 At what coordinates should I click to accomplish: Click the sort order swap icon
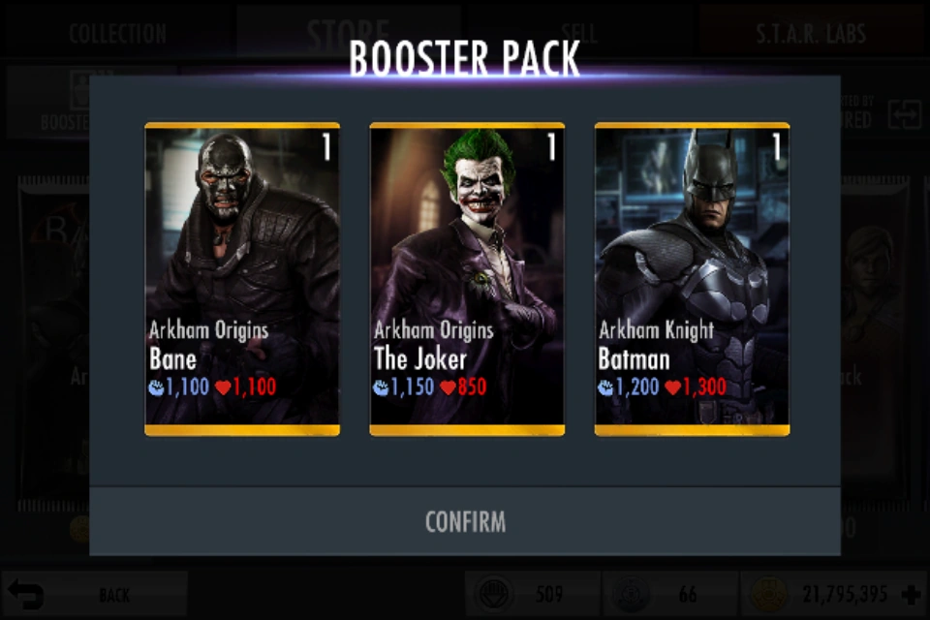click(905, 114)
